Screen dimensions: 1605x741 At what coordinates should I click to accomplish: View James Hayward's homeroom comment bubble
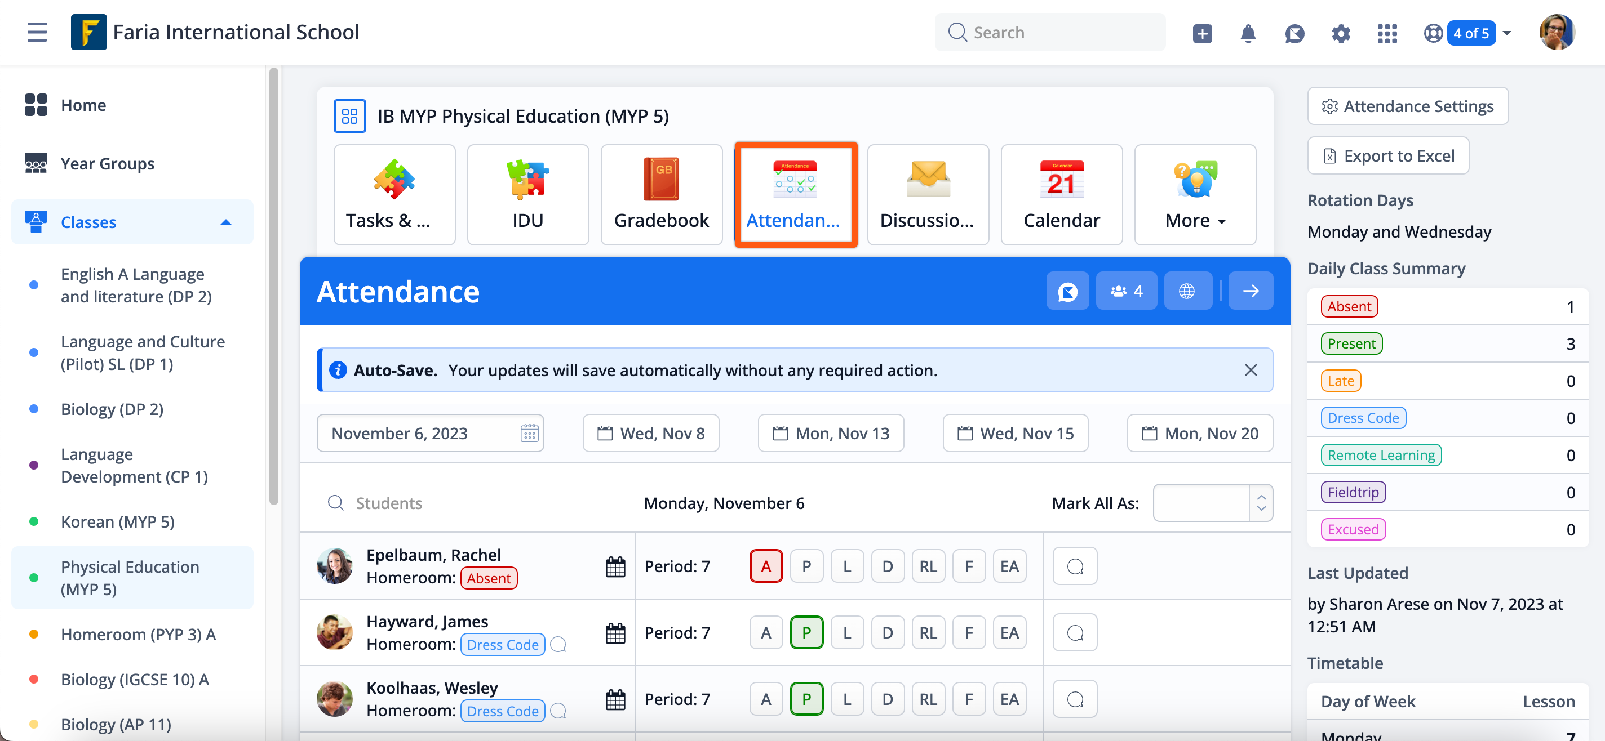coord(558,645)
